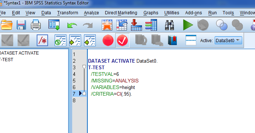The height and width of the screenshot is (133, 255).
Task: Open the Variables info icon
Action: (151, 25)
